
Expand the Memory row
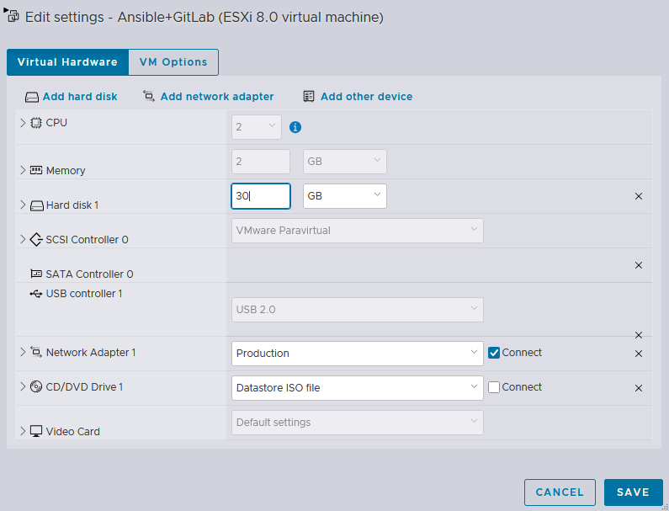(23, 170)
